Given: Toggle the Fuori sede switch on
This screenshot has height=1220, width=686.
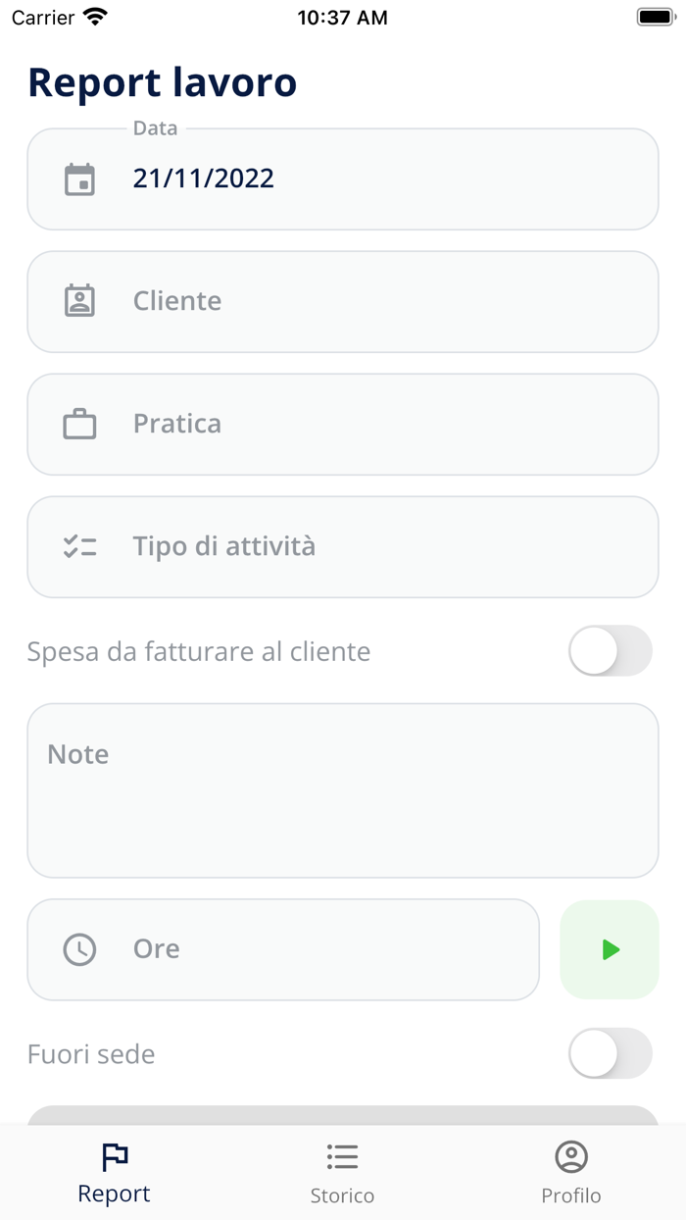Looking at the screenshot, I should (x=610, y=1053).
